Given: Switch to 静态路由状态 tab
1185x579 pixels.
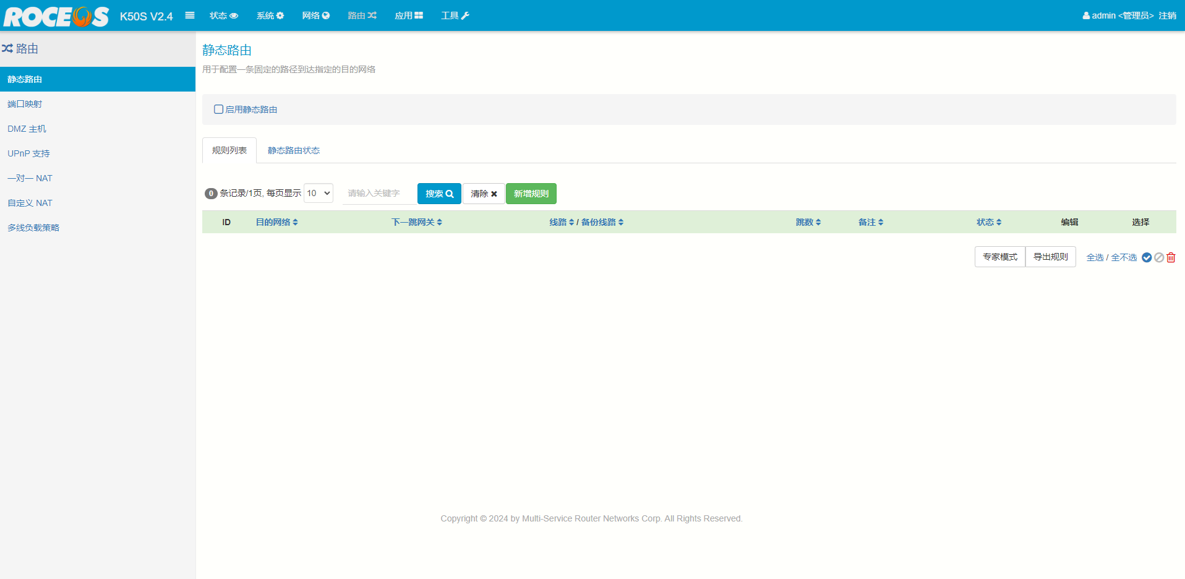Looking at the screenshot, I should [x=294, y=150].
